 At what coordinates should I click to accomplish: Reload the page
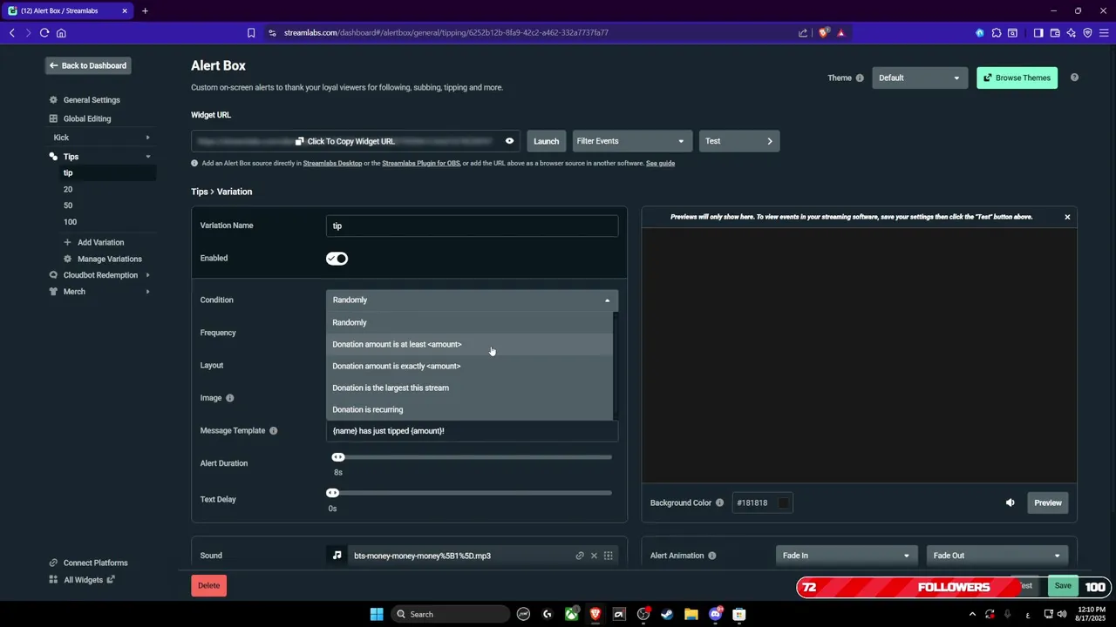coord(44,33)
